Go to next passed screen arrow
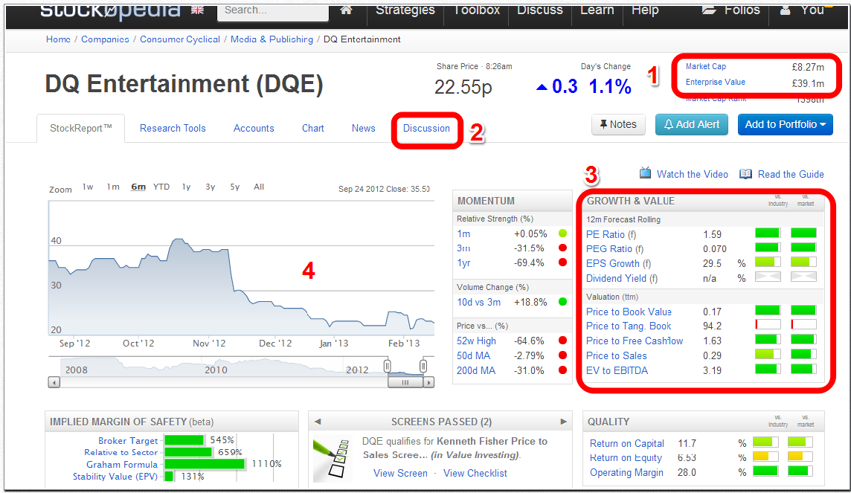The height and width of the screenshot is (493, 851). [563, 422]
